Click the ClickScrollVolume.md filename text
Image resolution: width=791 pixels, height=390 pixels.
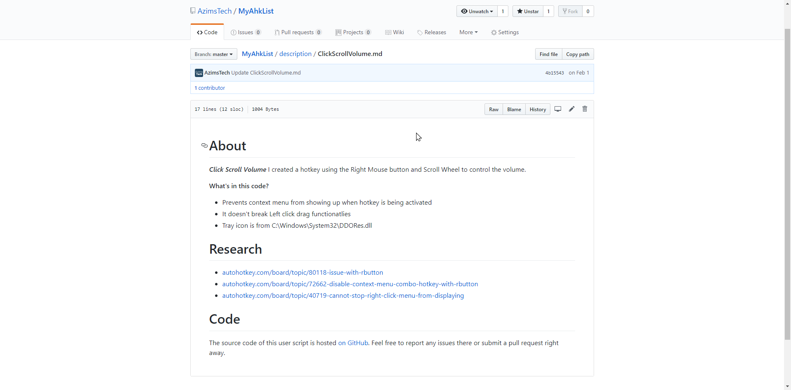tap(350, 54)
